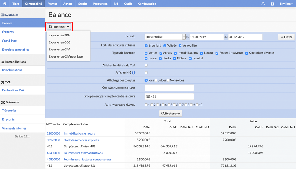296x169 pixels.
Task: Toggle the Caisse journal checkbox
Action: pos(146,58)
